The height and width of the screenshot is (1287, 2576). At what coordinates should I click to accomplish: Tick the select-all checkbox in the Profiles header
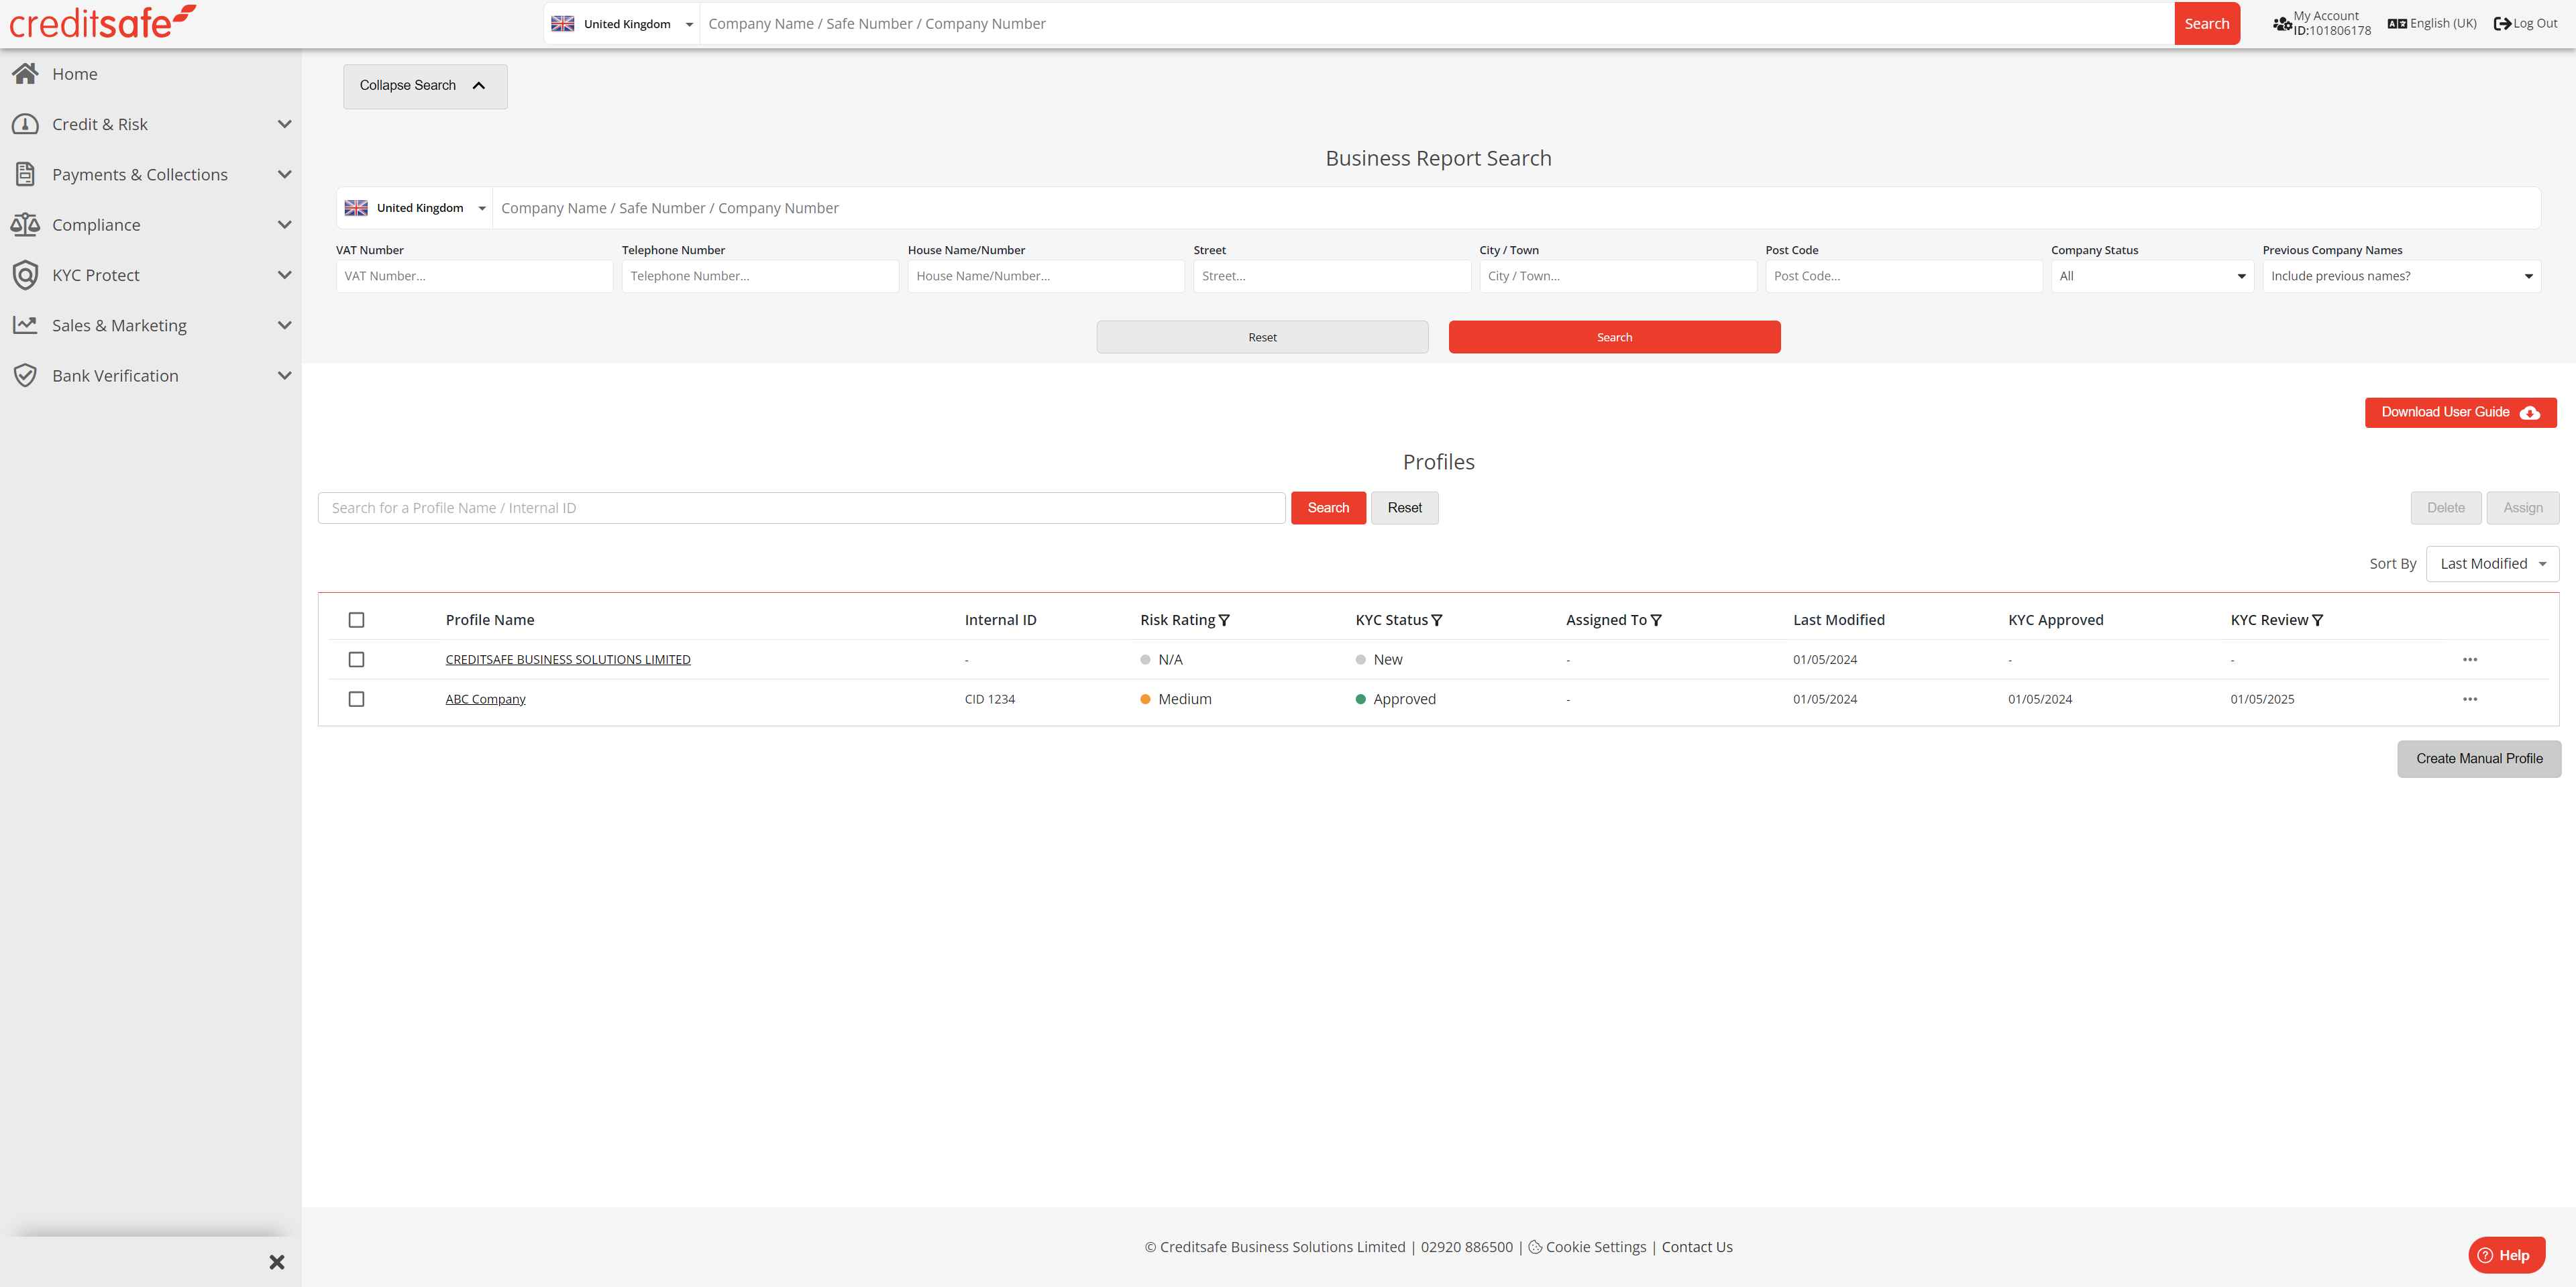356,620
